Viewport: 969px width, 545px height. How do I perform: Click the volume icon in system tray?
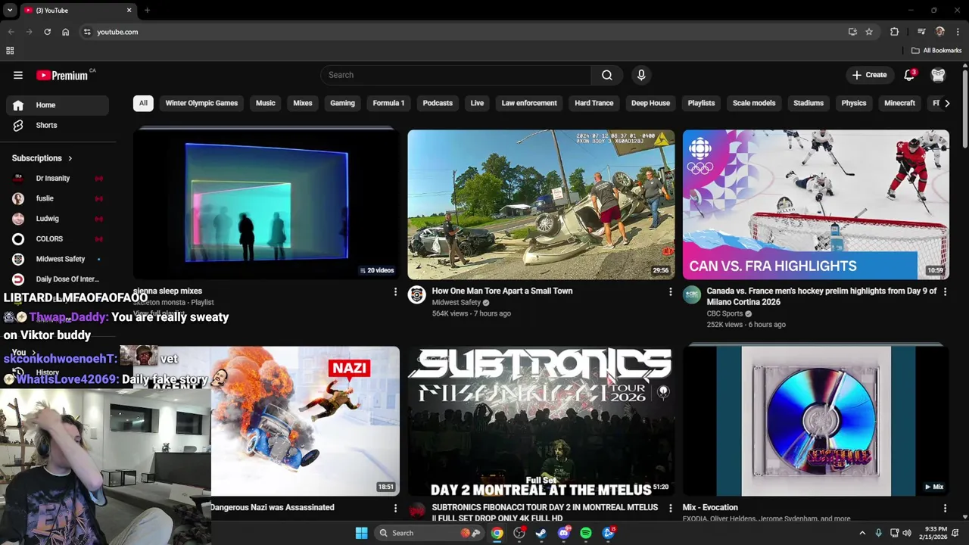pyautogui.click(x=907, y=533)
